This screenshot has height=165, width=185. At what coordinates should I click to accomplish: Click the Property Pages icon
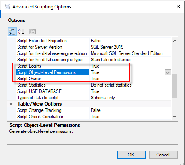tap(32, 32)
